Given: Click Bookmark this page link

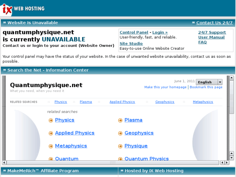Looking at the screenshot, I should 206,87.
